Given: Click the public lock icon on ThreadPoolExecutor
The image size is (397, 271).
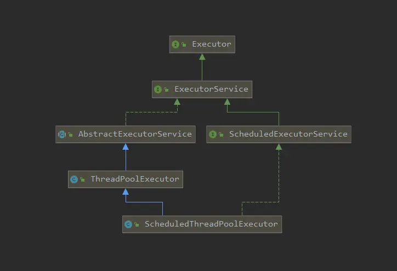Looking at the screenshot, I should pos(83,179).
